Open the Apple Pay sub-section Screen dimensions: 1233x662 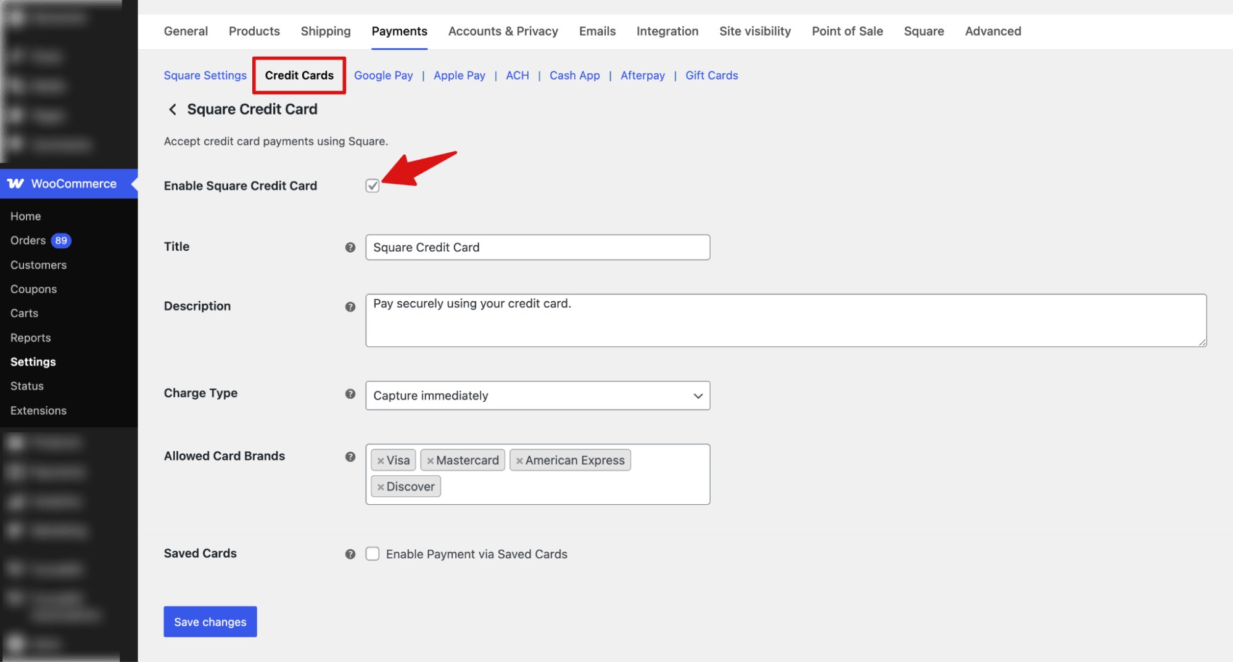point(460,75)
